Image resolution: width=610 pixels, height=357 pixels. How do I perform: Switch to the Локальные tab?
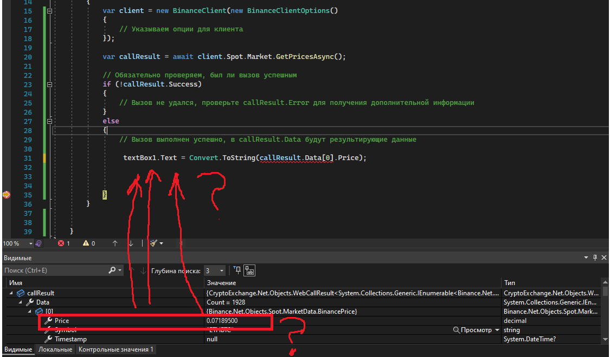[56, 350]
